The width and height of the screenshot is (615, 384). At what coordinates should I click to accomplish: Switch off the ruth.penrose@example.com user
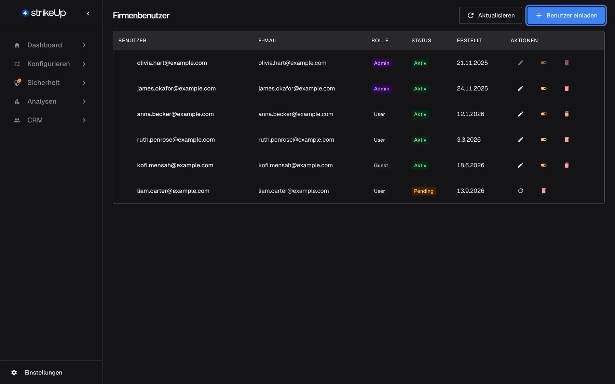[x=544, y=140]
